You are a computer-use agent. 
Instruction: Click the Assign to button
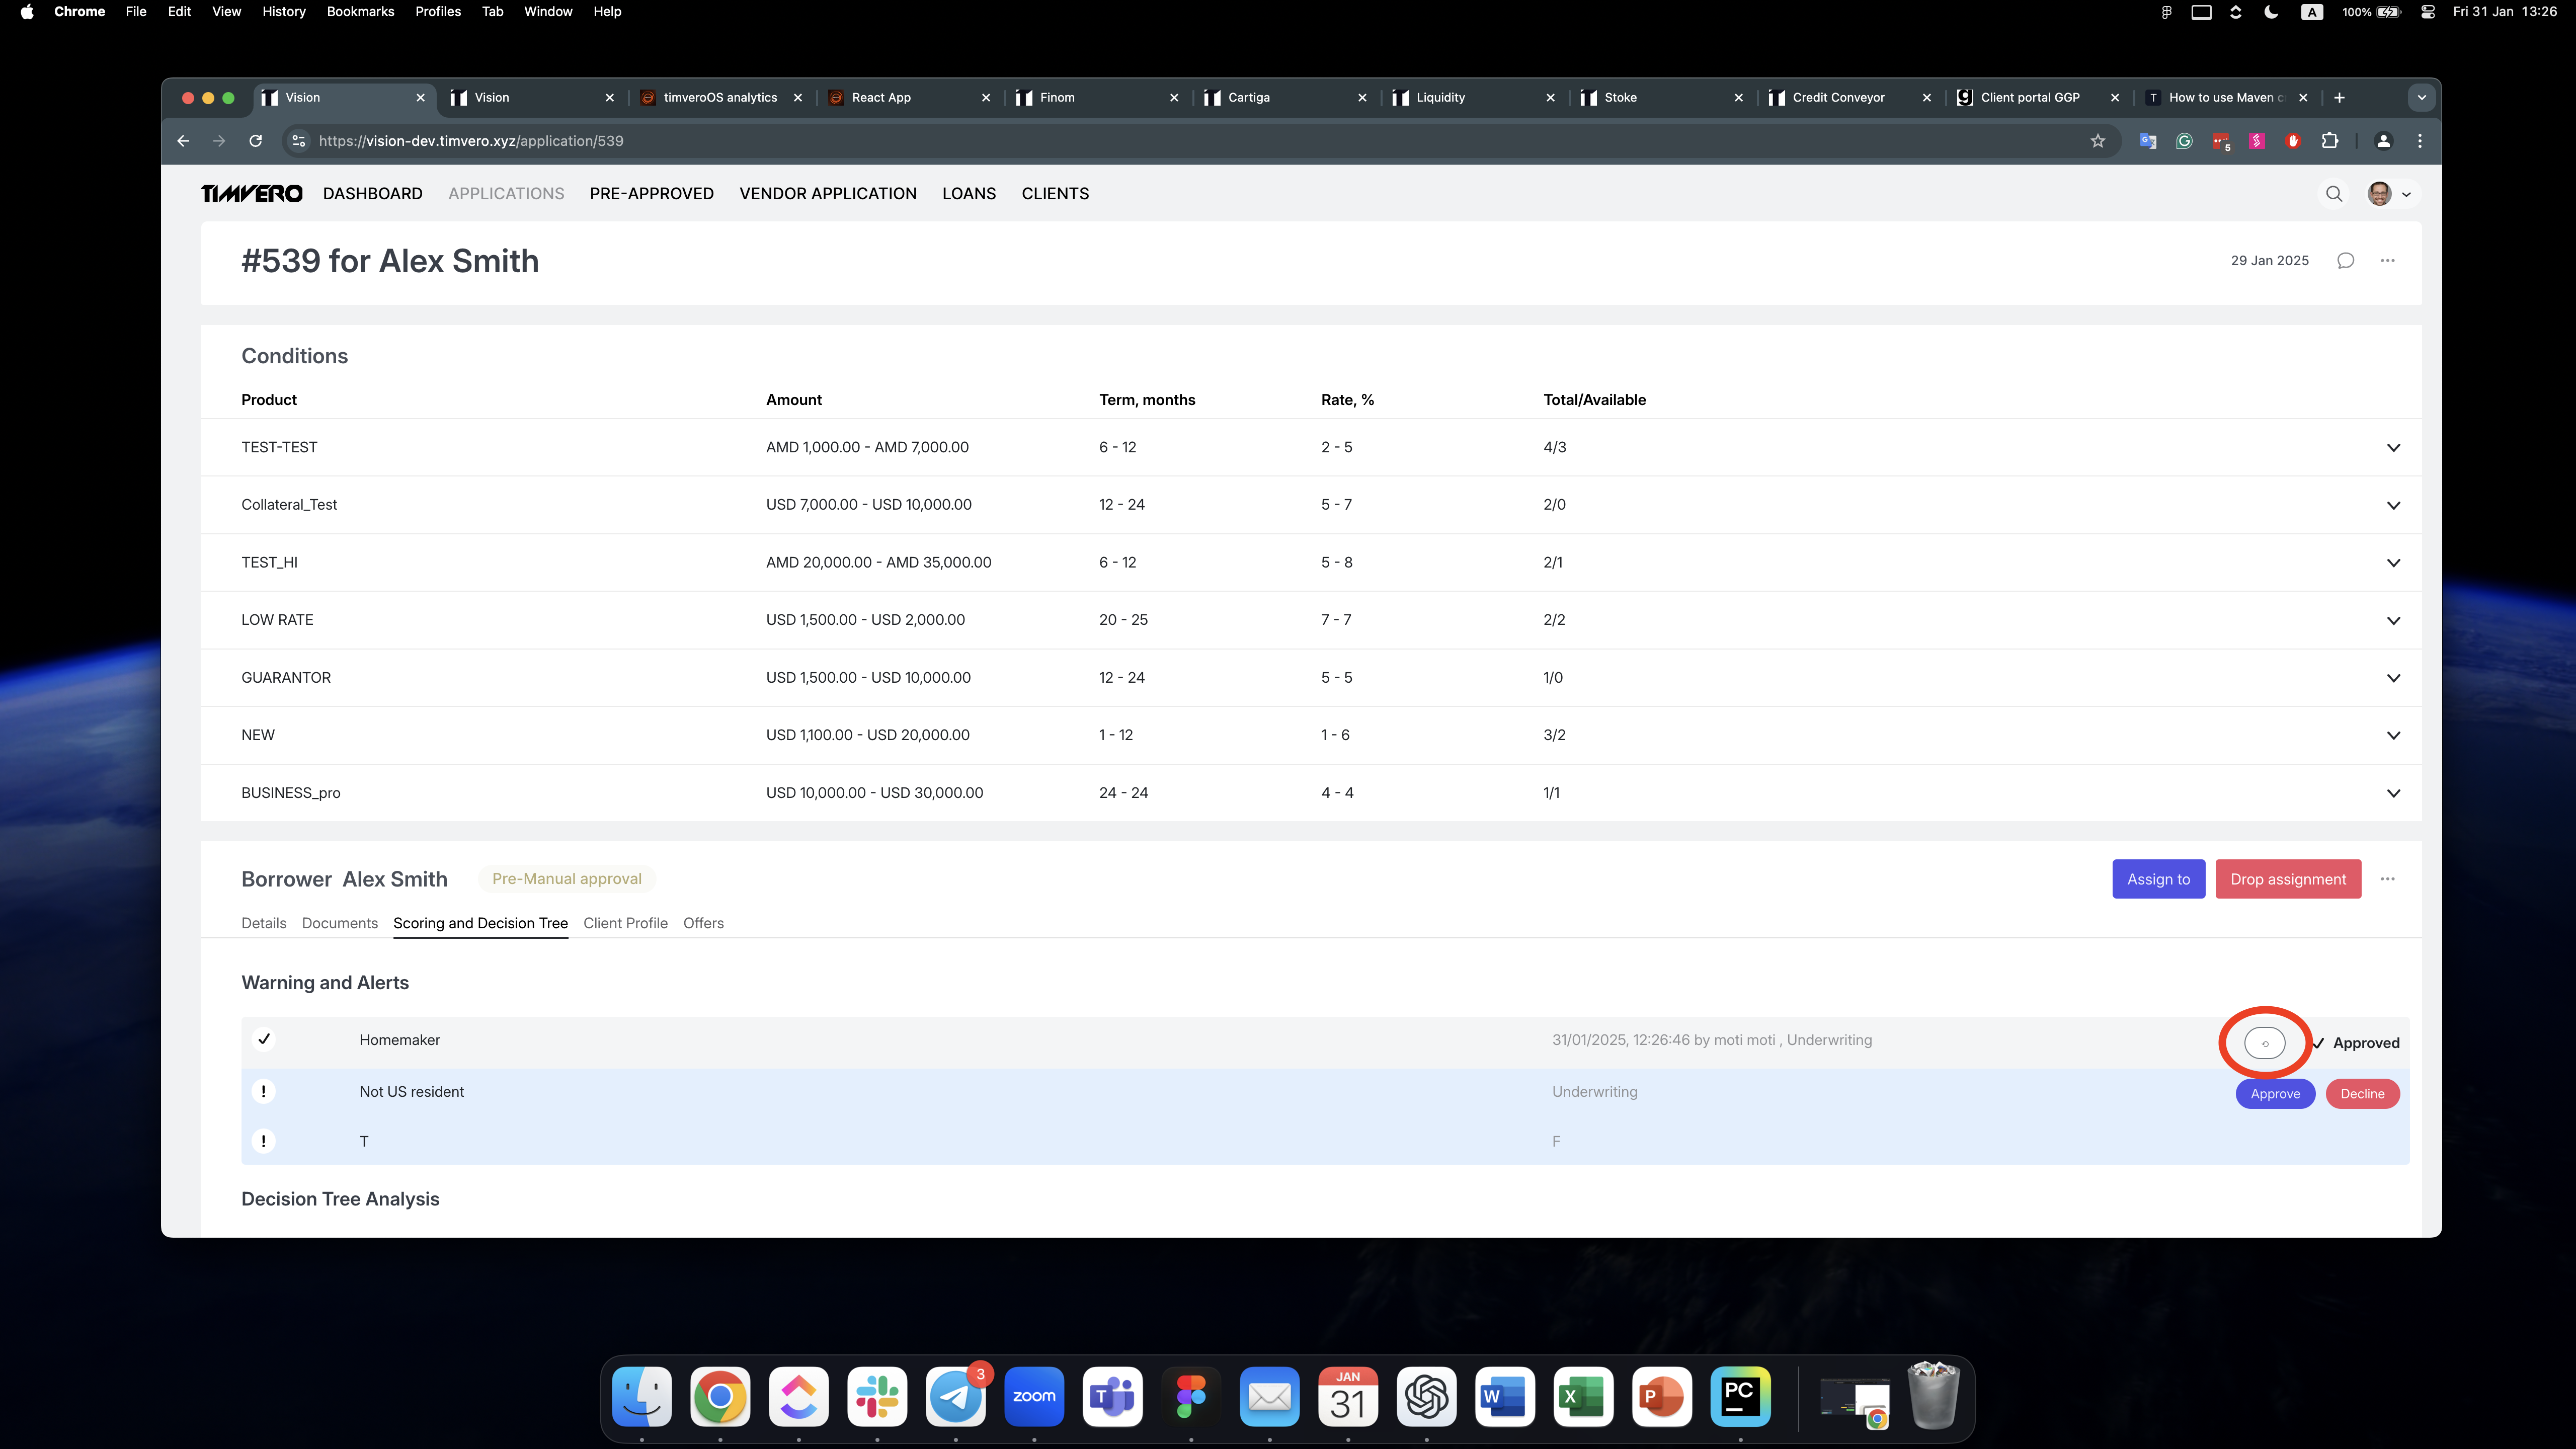(x=2158, y=879)
